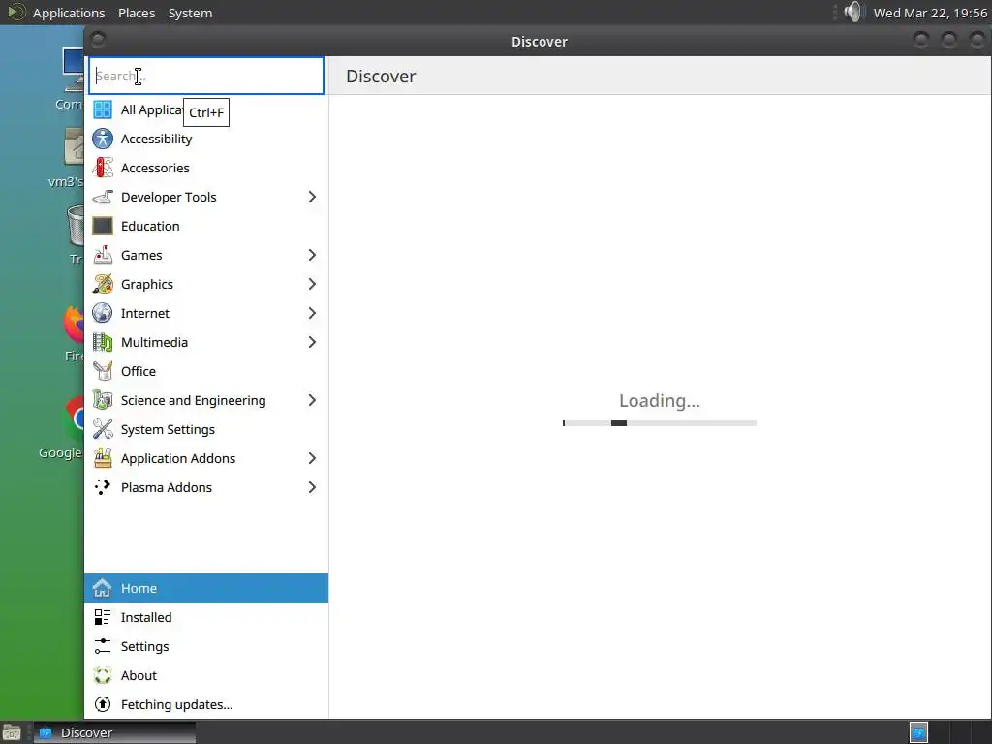Screen dimensions: 992x744
Task: Click the Settings sliders icon
Action: pyautogui.click(x=103, y=647)
